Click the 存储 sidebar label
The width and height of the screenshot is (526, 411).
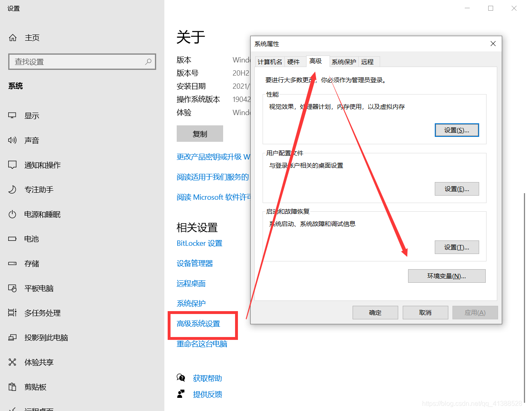click(x=32, y=264)
